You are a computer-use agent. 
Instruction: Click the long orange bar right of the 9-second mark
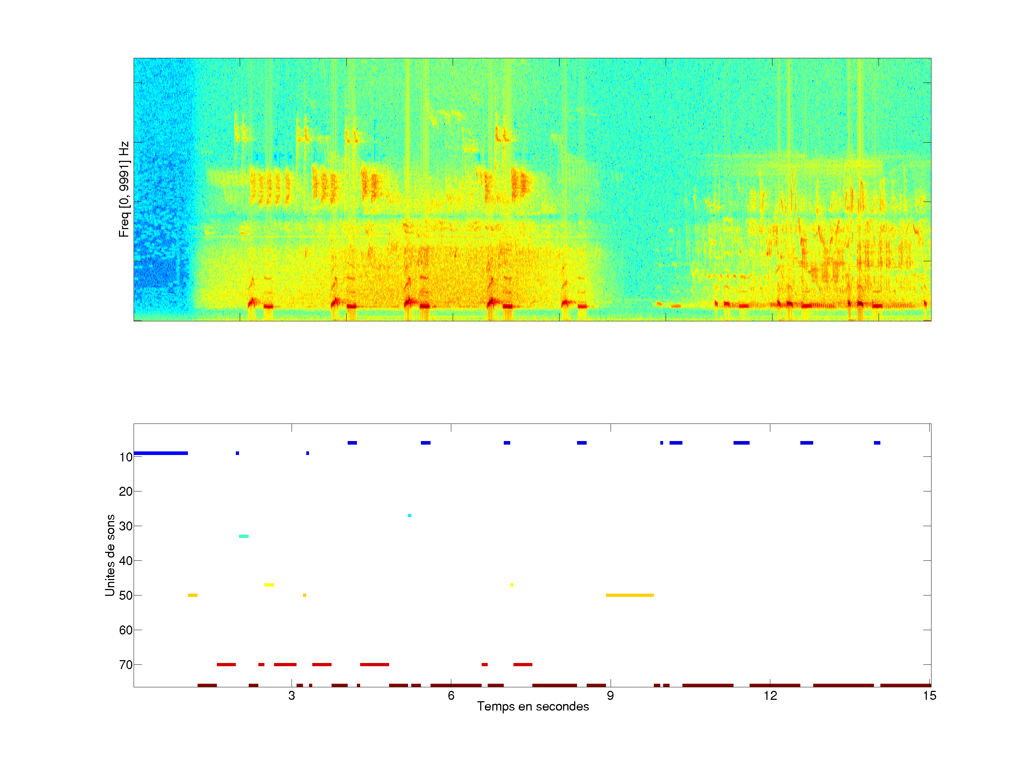[x=630, y=595]
